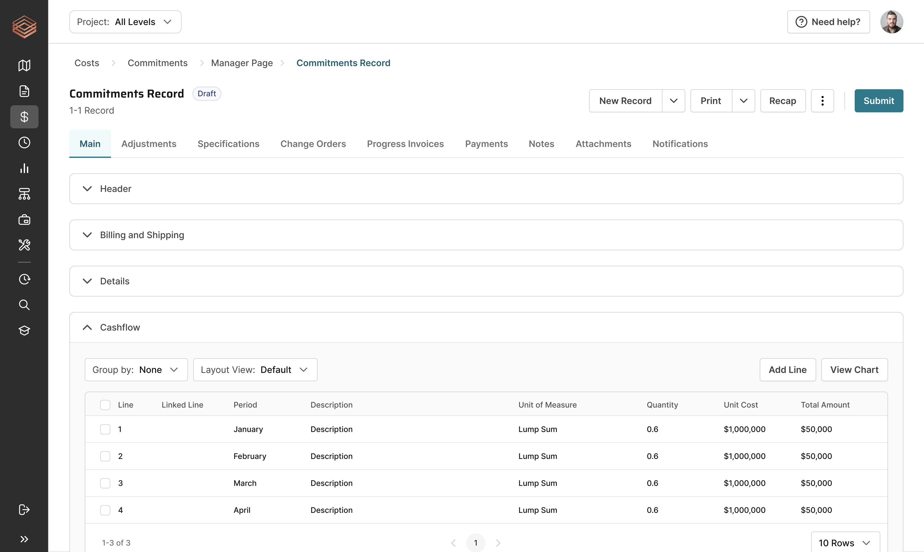Image resolution: width=924 pixels, height=552 pixels.
Task: Open the map icon in sidebar
Action: tap(24, 65)
